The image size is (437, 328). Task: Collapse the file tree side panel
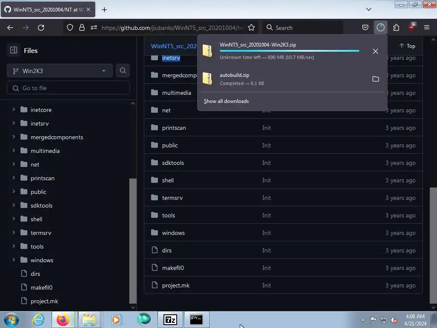pyautogui.click(x=14, y=50)
